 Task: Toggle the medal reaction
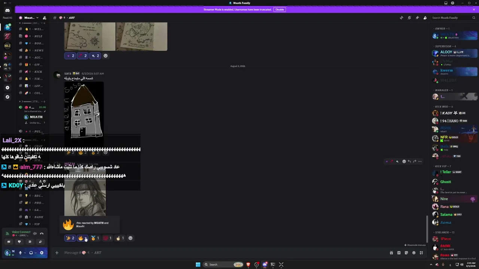coord(95,238)
